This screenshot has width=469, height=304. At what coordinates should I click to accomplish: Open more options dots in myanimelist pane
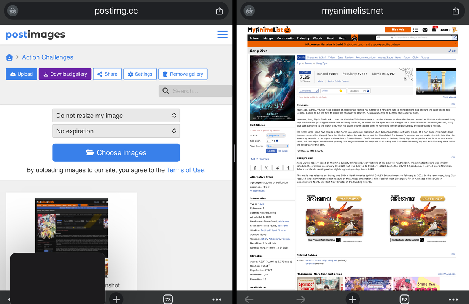[x=453, y=299]
